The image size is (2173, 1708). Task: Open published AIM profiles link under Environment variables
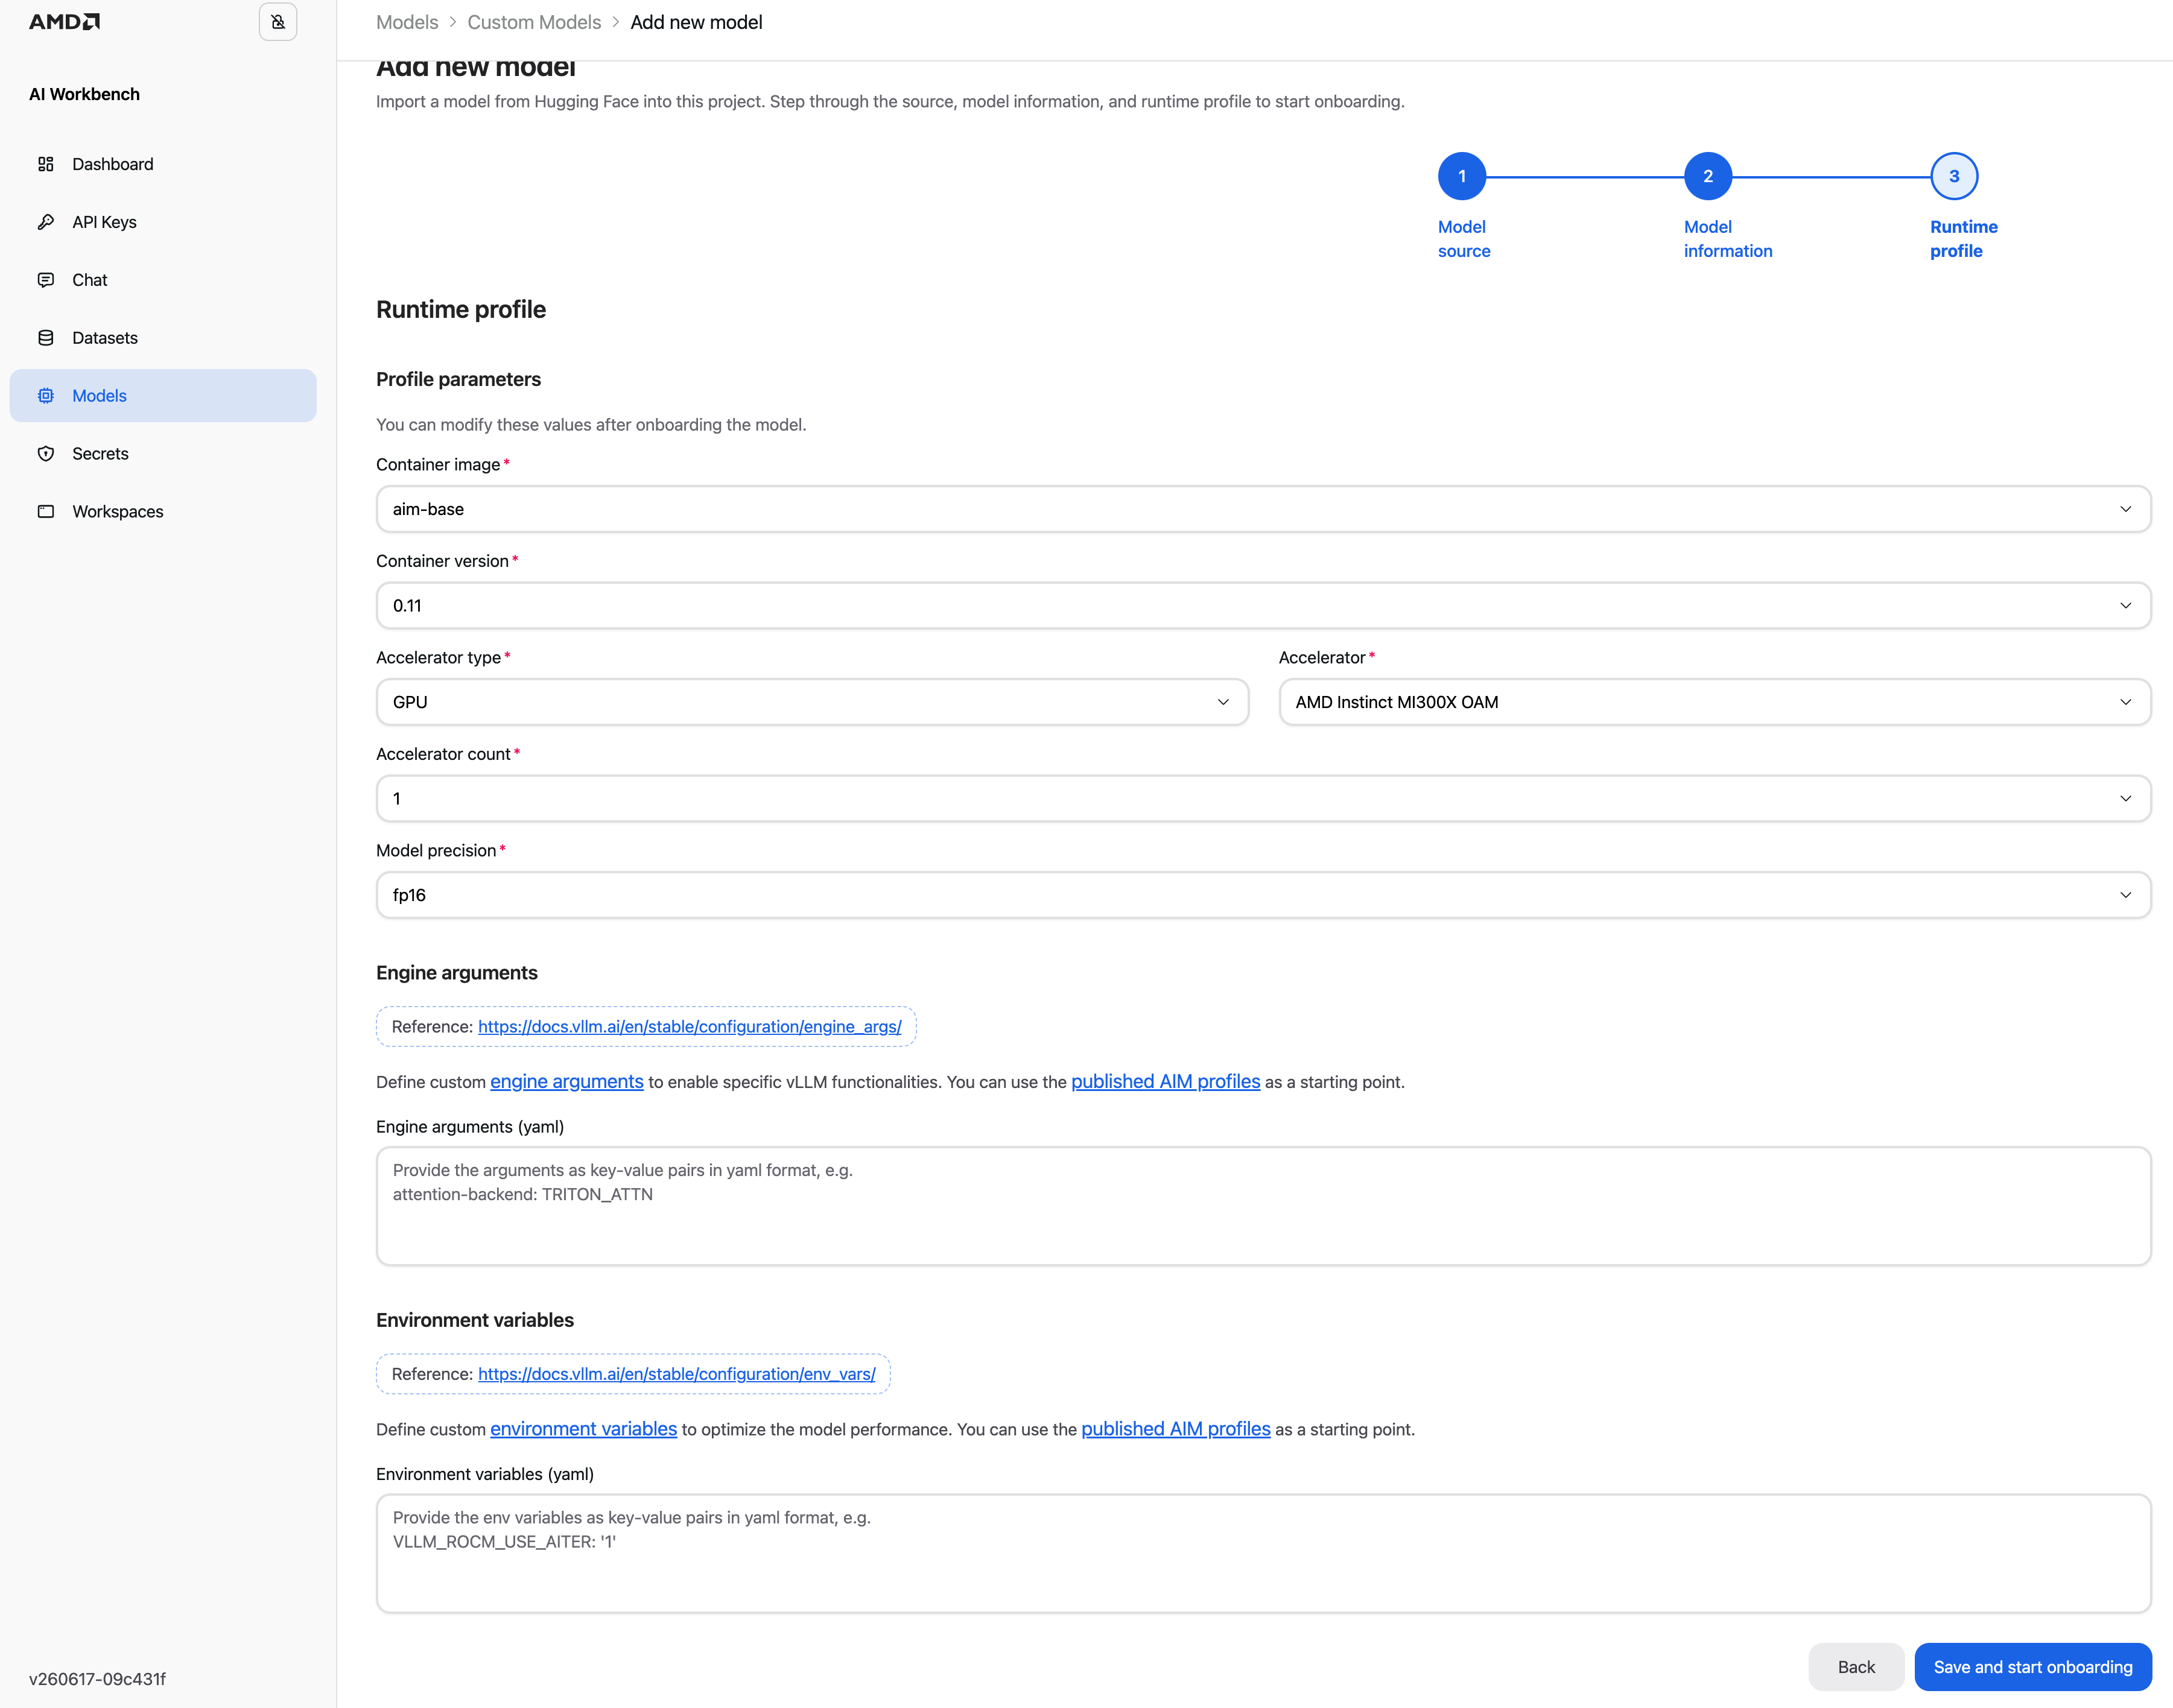(x=1175, y=1429)
